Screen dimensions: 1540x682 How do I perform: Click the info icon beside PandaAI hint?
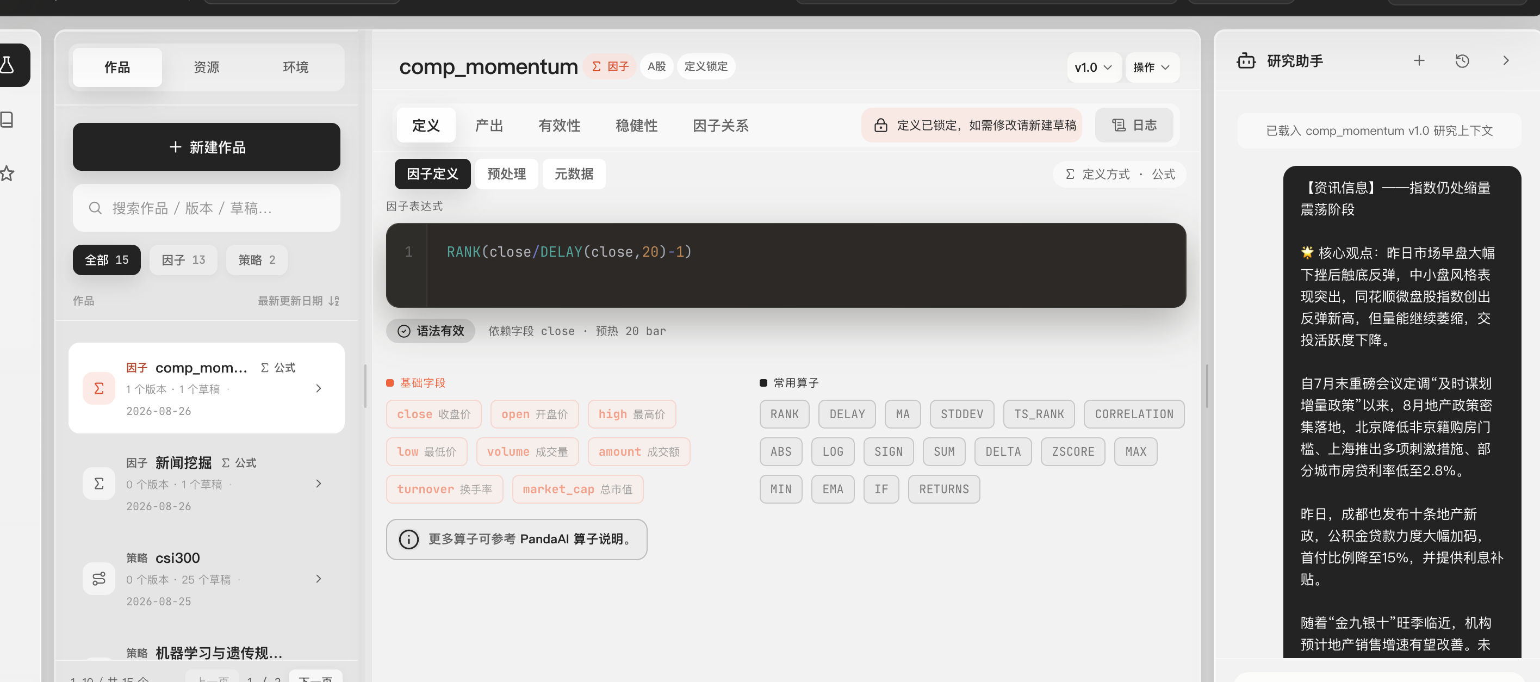click(x=409, y=539)
